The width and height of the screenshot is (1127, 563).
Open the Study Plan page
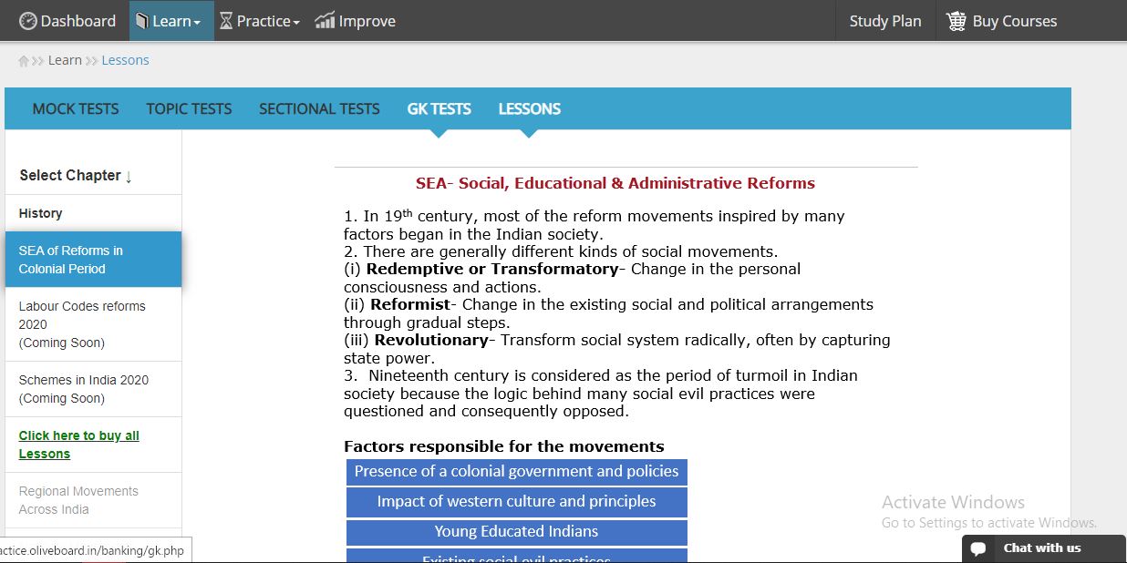coord(885,21)
